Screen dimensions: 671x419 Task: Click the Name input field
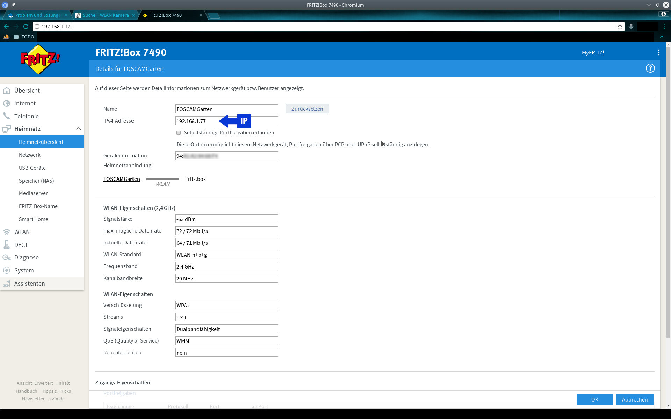pyautogui.click(x=227, y=109)
